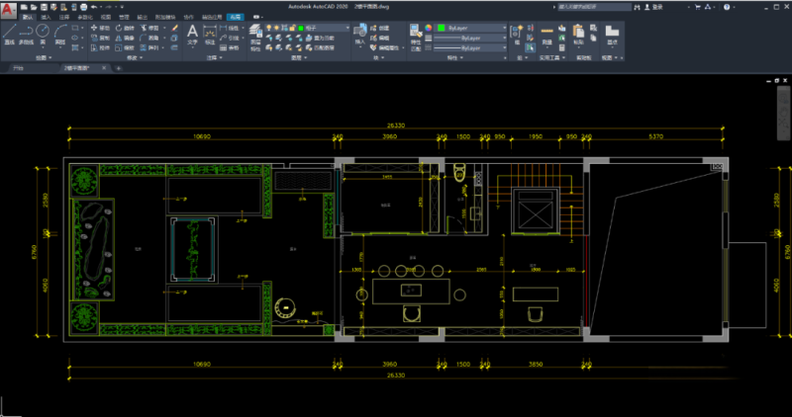Viewport: 792px width, 417px height.
Task: Click the green ByLayer color swatch
Action: click(x=442, y=29)
